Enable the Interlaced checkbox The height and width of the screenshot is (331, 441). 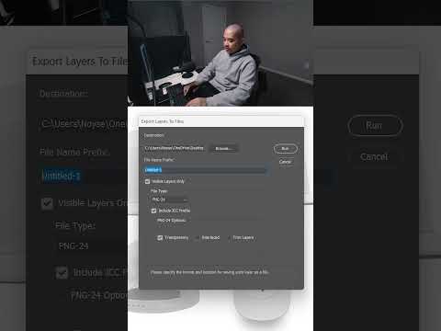[198, 237]
